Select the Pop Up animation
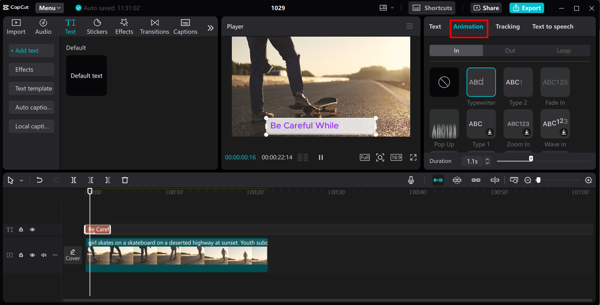 click(444, 124)
